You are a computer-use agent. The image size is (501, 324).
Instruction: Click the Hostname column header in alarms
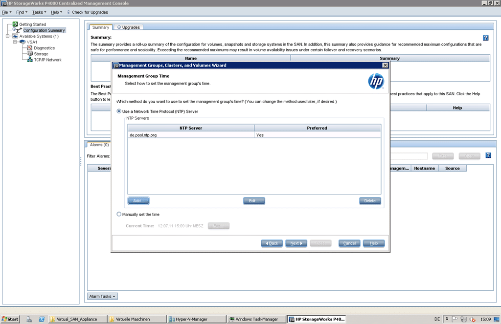[x=424, y=168]
